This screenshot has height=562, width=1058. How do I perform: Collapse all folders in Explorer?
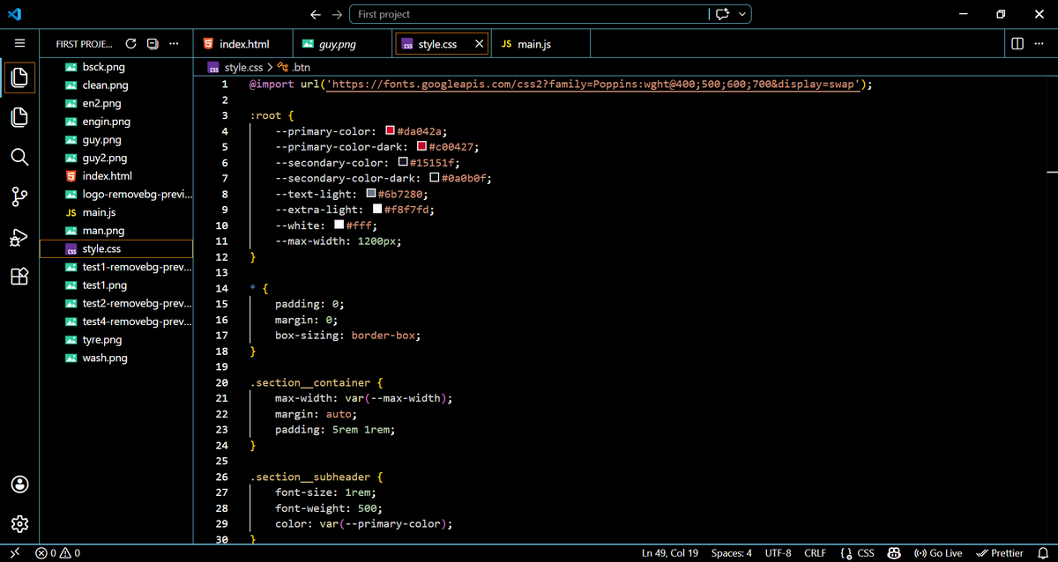[153, 43]
